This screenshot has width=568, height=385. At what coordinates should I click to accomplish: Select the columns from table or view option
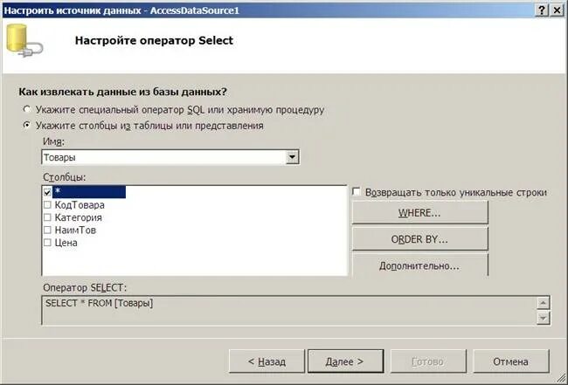[x=27, y=126]
